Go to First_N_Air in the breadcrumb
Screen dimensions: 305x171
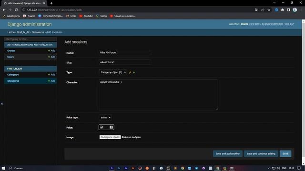pyautogui.click(x=23, y=32)
